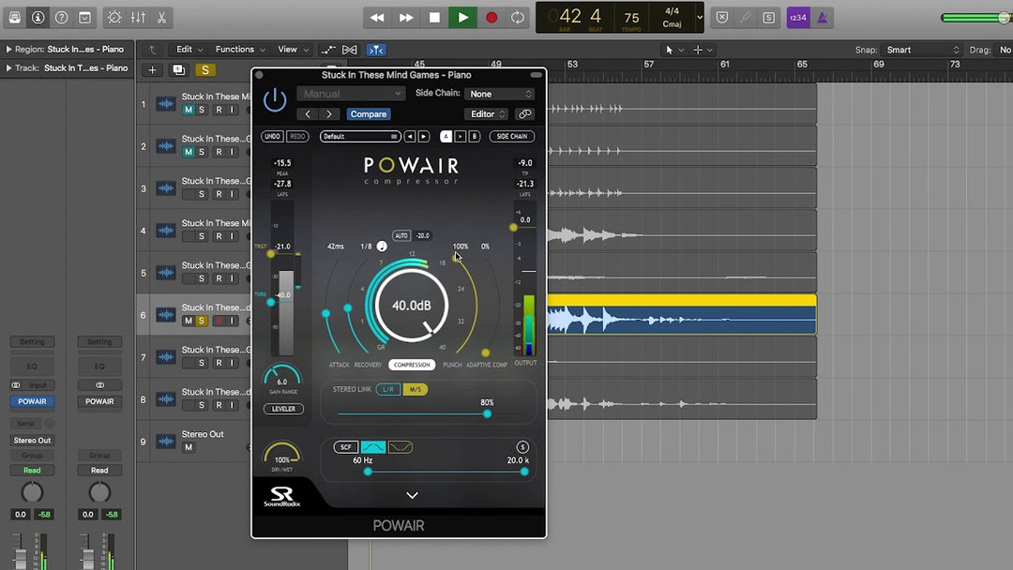The image size is (1013, 570).
Task: Click the UNDO button in POWAIR
Action: (272, 136)
